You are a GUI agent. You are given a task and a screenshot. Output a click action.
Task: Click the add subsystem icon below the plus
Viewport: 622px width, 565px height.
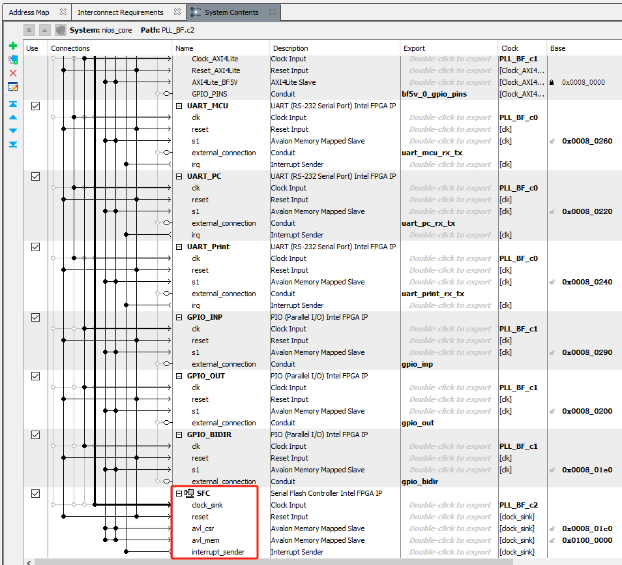point(13,59)
